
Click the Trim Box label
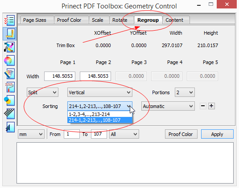tap(66, 45)
